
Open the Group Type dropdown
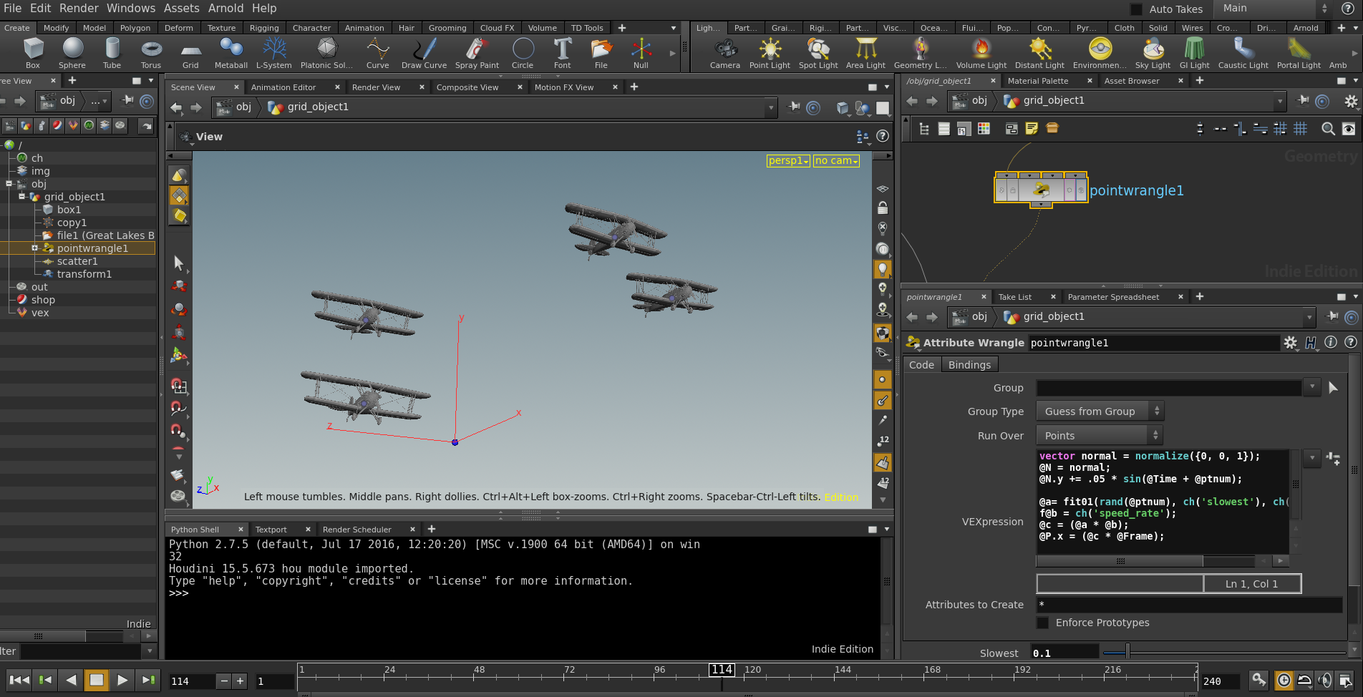click(1100, 411)
